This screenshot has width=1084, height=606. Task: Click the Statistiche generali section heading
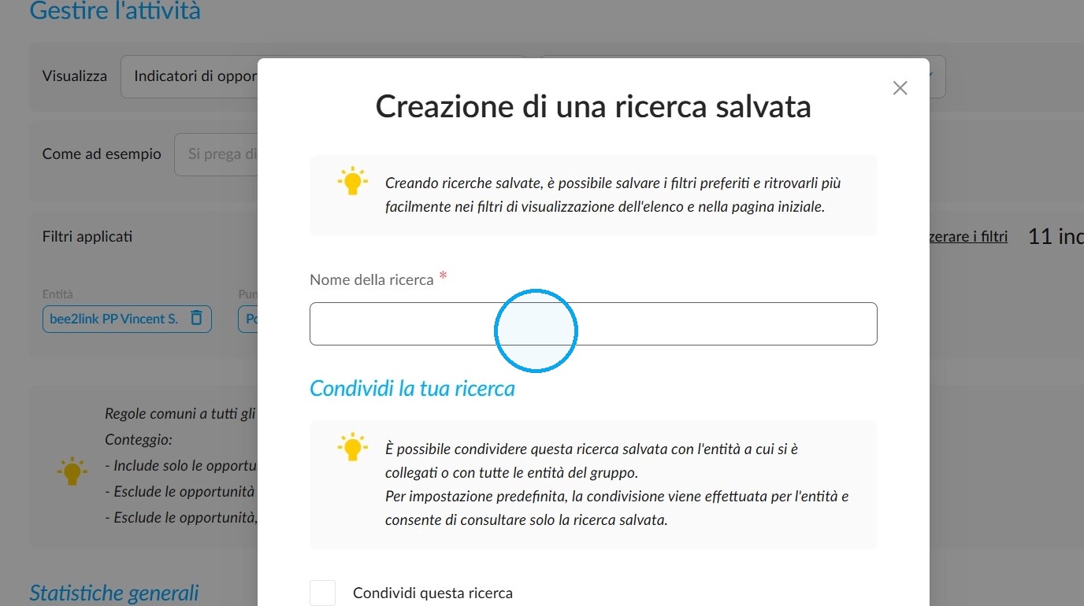pyautogui.click(x=114, y=593)
